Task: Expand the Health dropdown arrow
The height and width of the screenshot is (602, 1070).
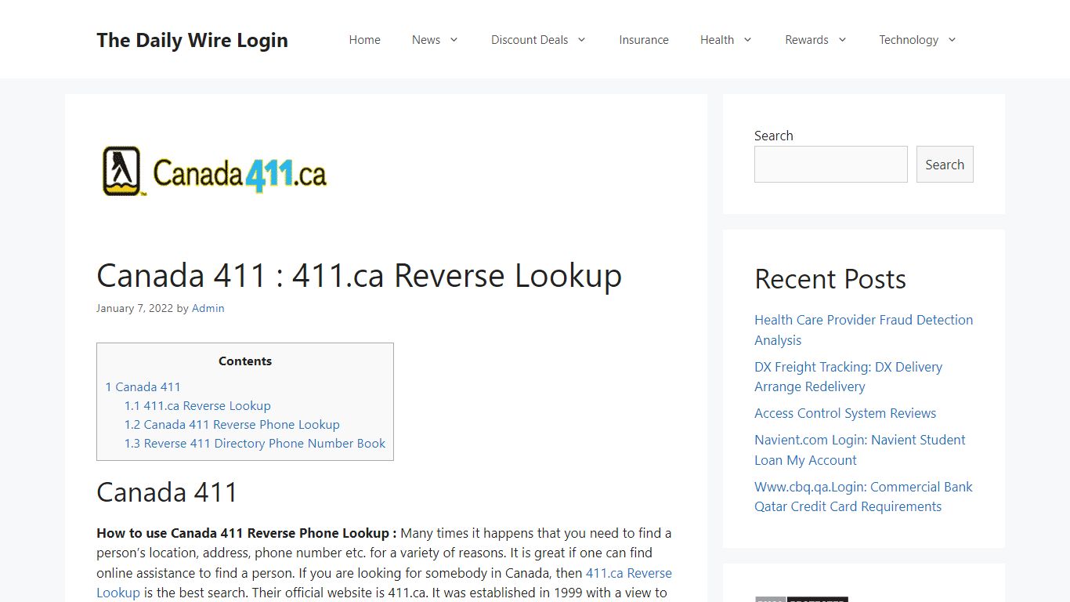Action: point(747,40)
